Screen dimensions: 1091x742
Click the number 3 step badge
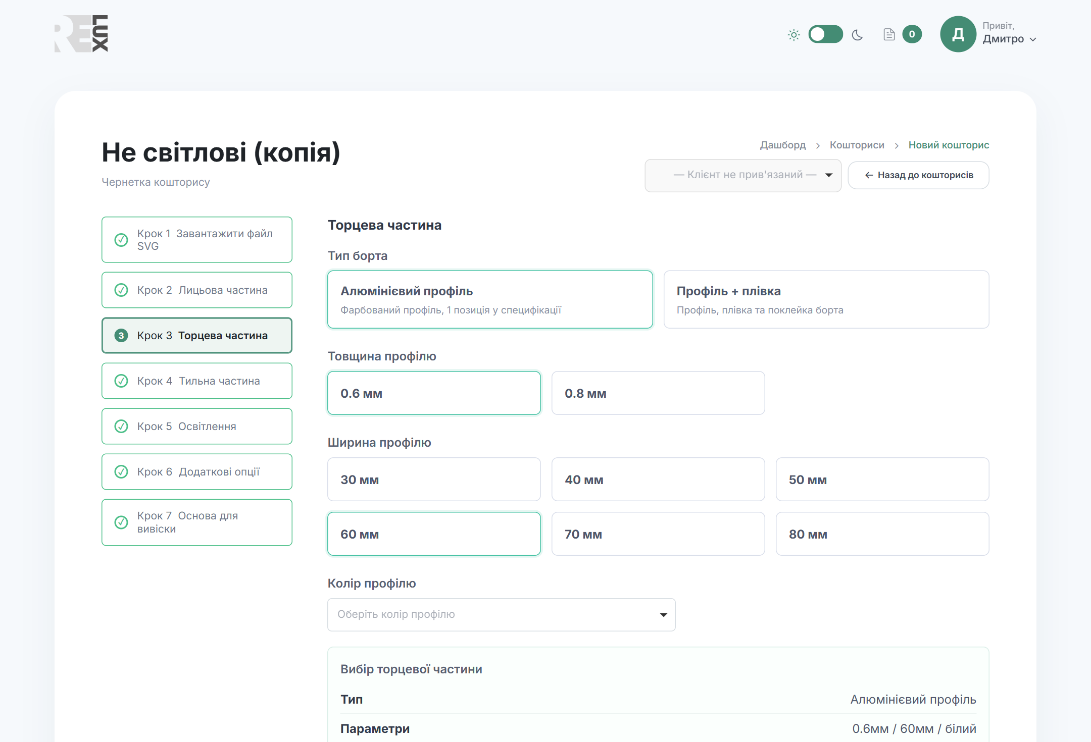pyautogui.click(x=121, y=336)
